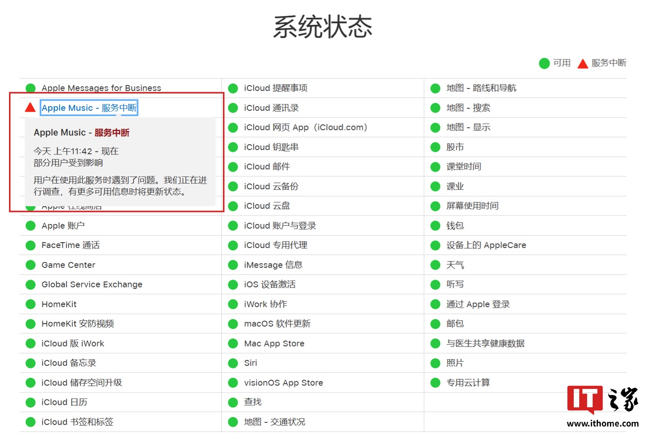Open the Apple Music 服务中断 link

(89, 108)
